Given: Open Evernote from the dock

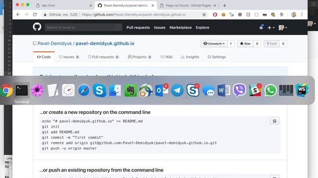Looking at the screenshot, I should 130,90.
